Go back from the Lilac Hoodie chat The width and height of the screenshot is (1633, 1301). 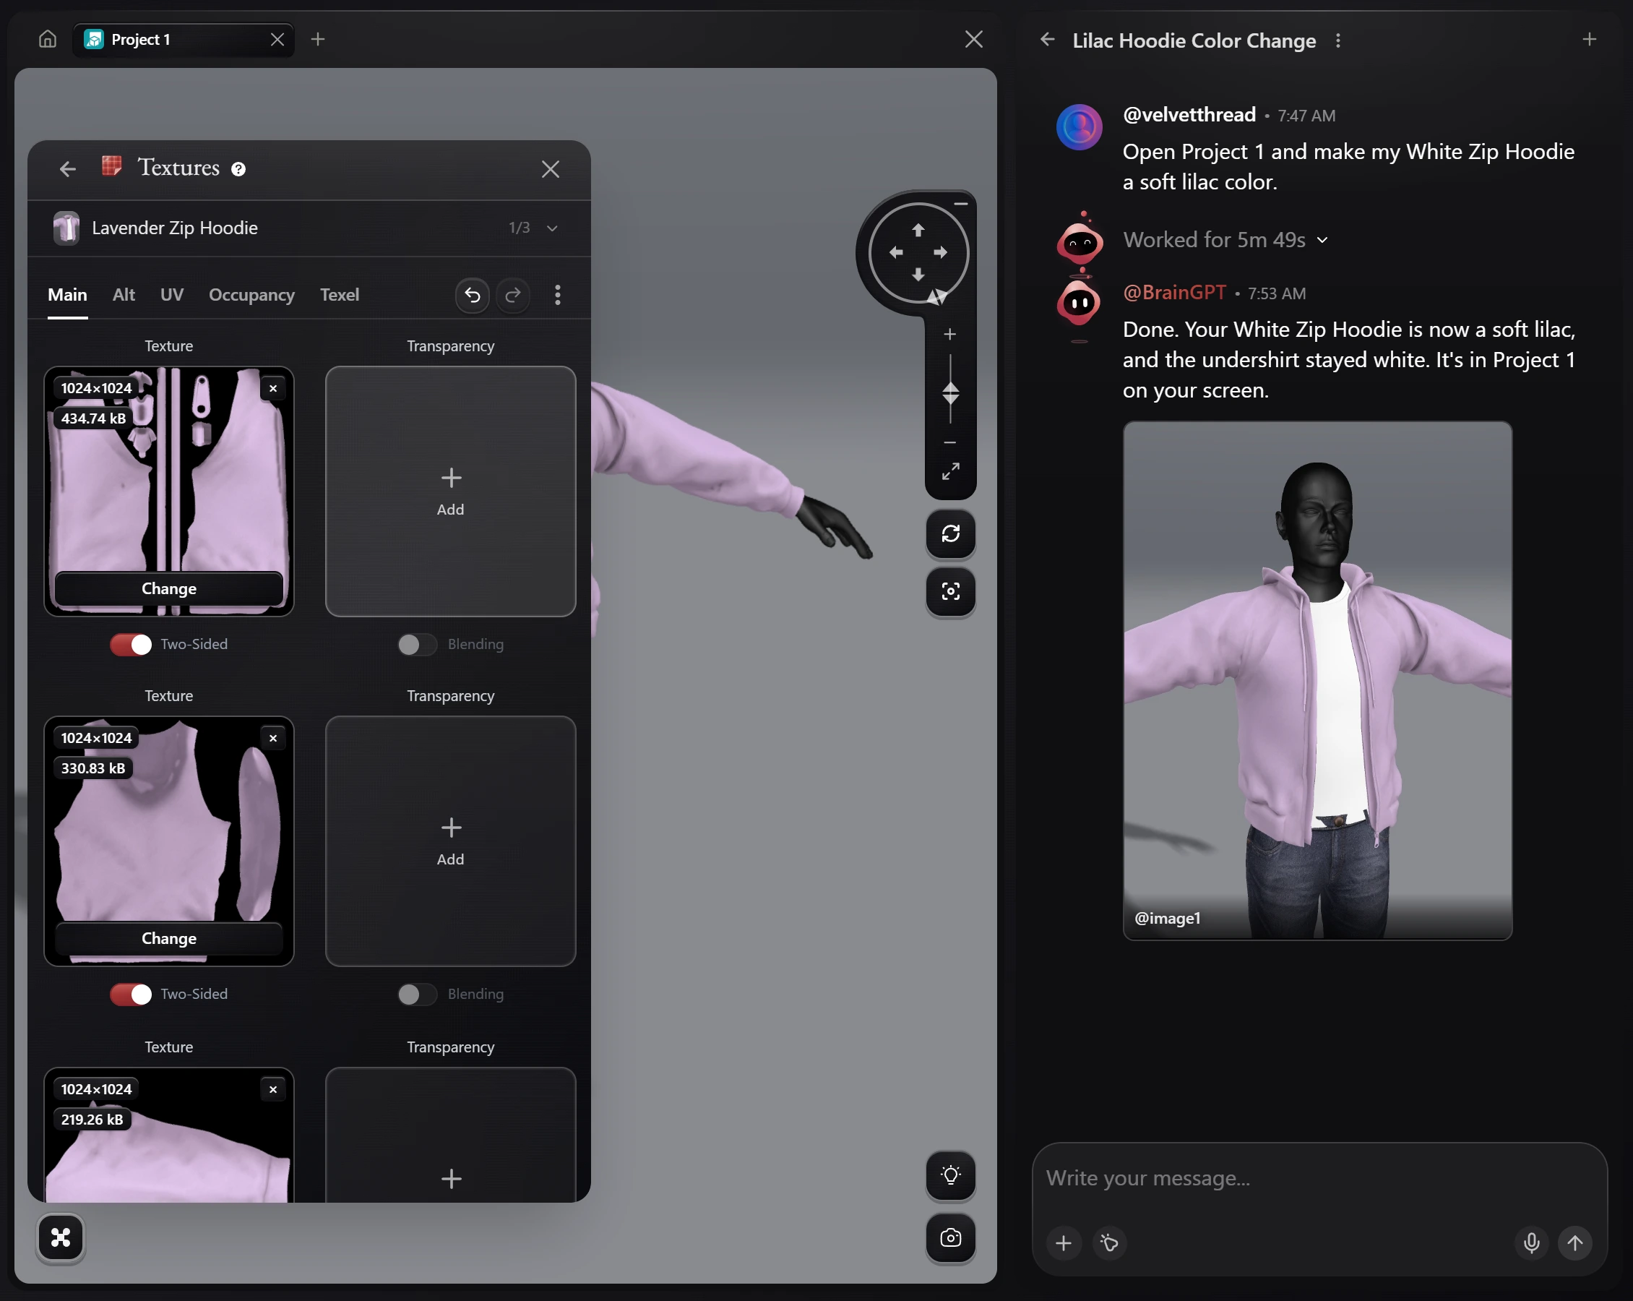coord(1048,40)
